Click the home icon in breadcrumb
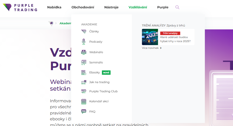 (51, 23)
